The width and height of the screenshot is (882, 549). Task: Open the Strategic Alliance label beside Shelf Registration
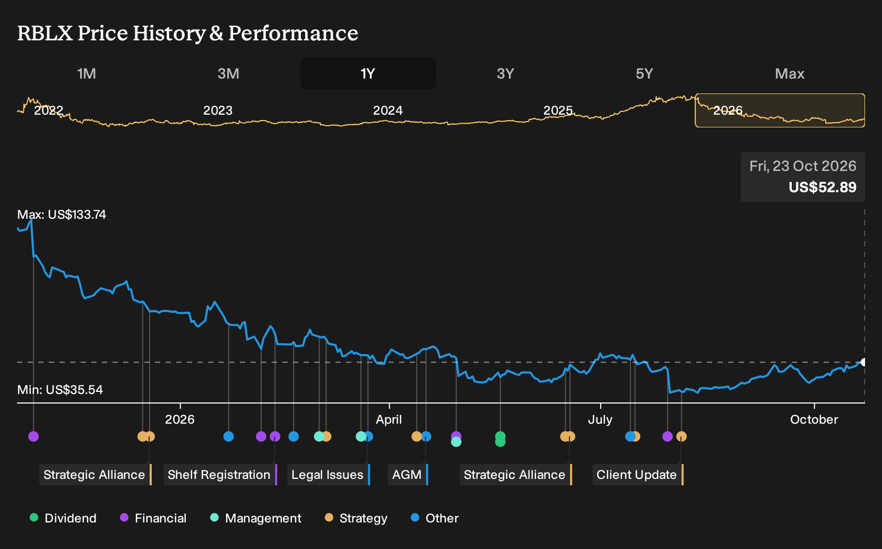[96, 475]
